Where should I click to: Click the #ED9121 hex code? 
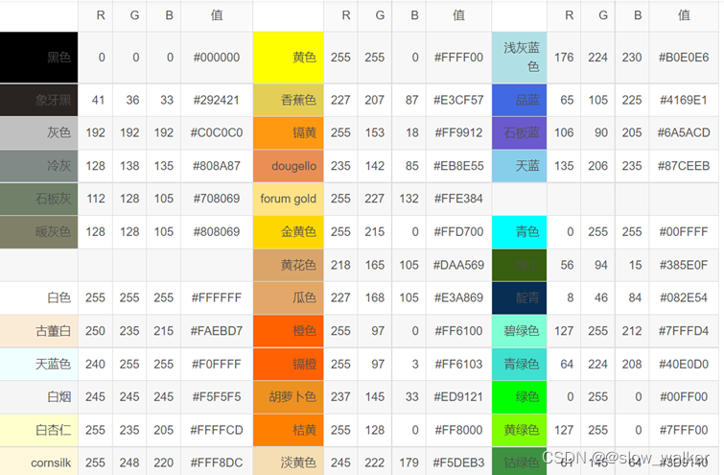(458, 397)
